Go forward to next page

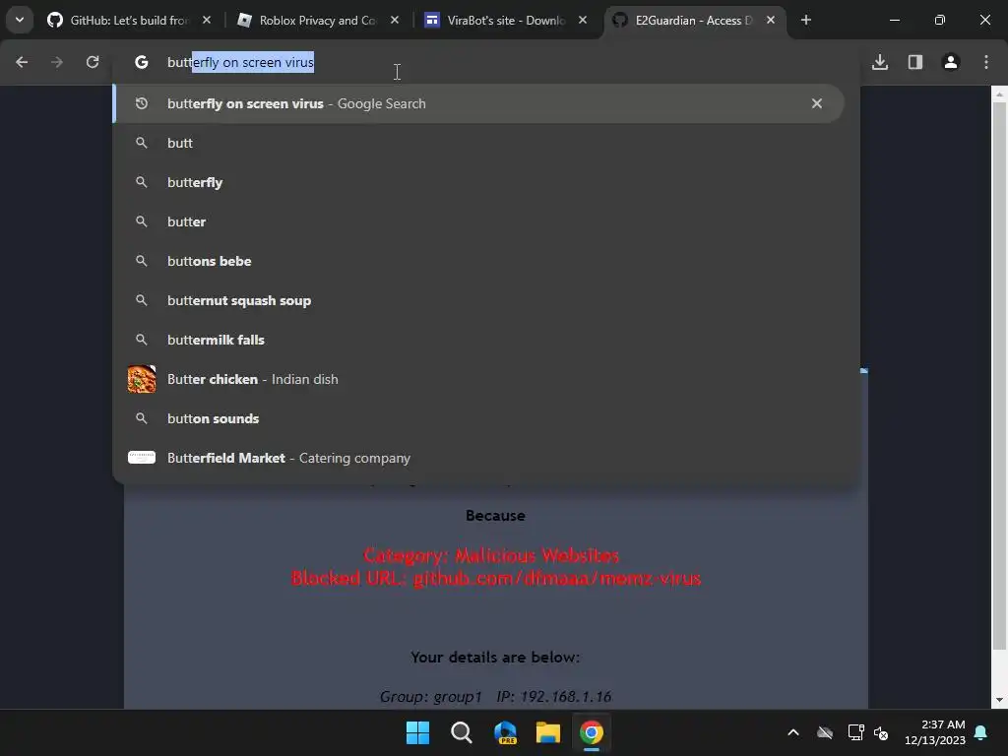click(x=57, y=62)
